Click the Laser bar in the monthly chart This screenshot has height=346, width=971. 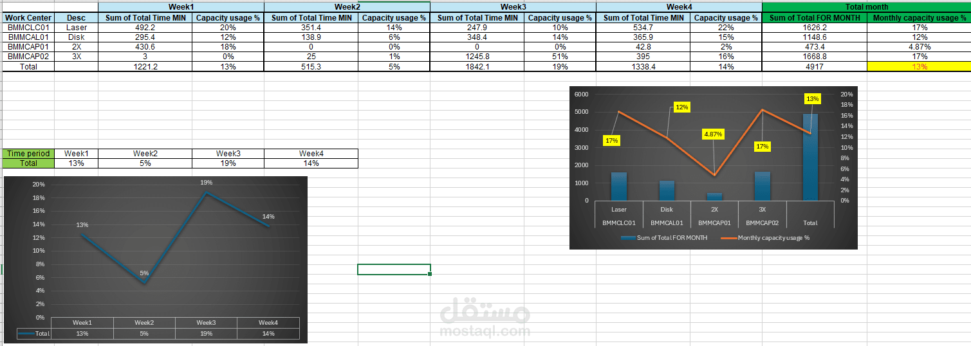[x=618, y=186]
